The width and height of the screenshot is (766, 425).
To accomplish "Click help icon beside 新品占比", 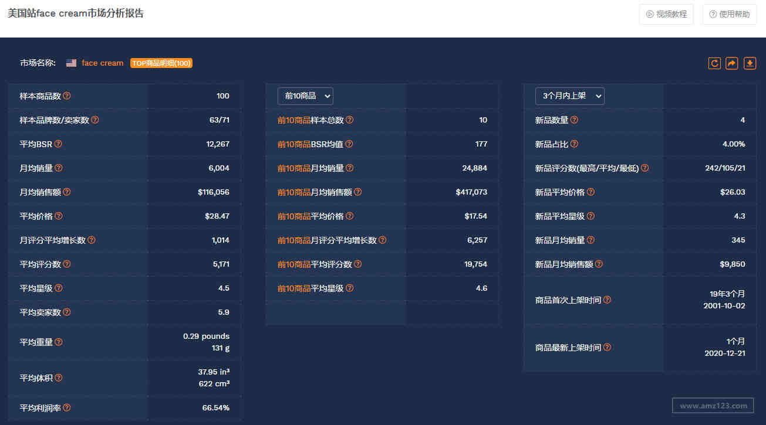I will point(574,144).
